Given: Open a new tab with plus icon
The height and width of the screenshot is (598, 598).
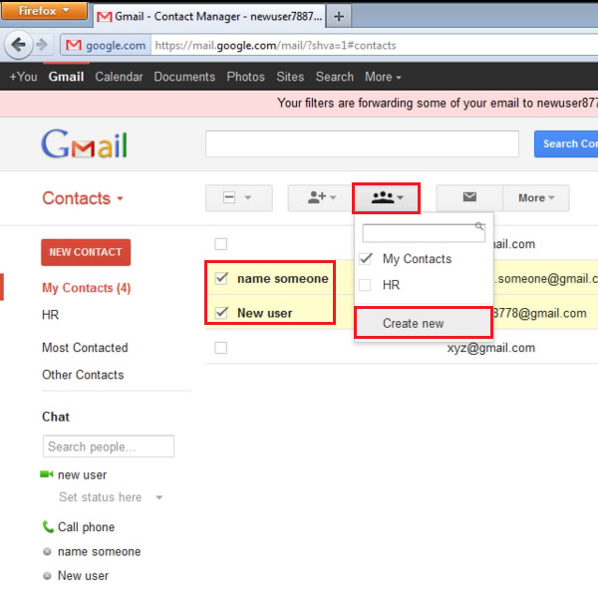Looking at the screenshot, I should [x=339, y=16].
